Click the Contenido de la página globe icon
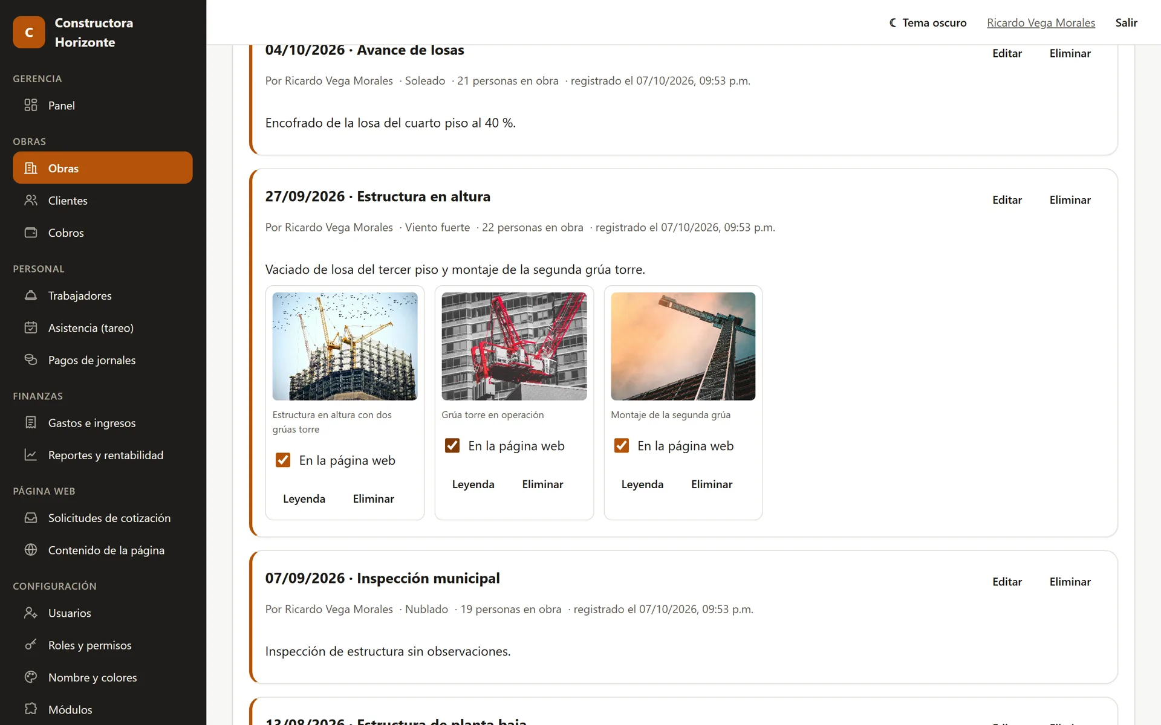The height and width of the screenshot is (725, 1161). (31, 550)
